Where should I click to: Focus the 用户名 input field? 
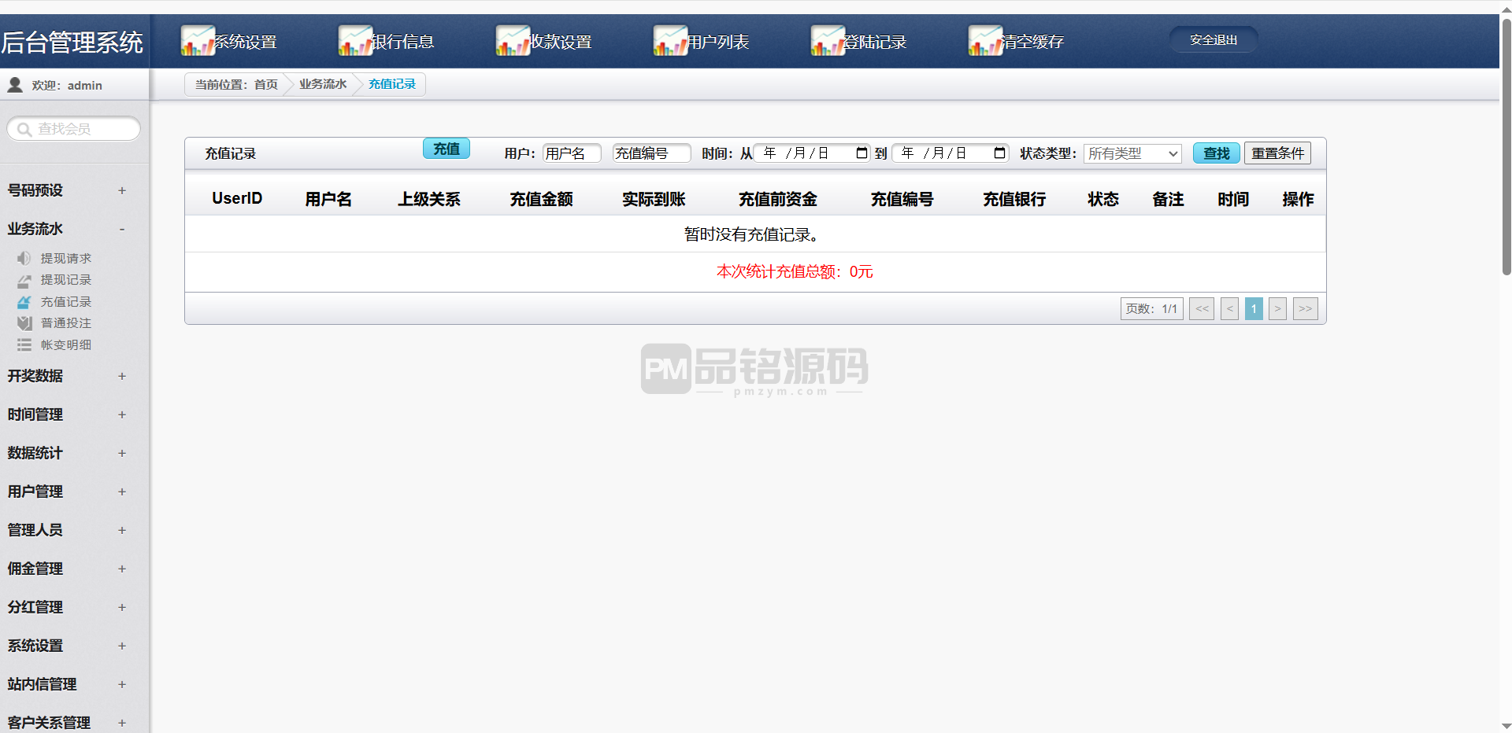572,153
